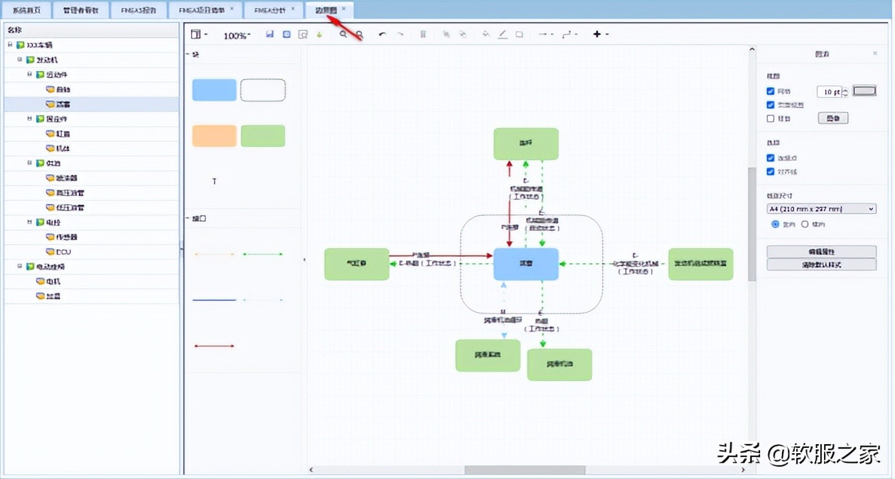This screenshot has height=479, width=895.
Task: Click the Save diagram icon on the toolbar
Action: 271,34
